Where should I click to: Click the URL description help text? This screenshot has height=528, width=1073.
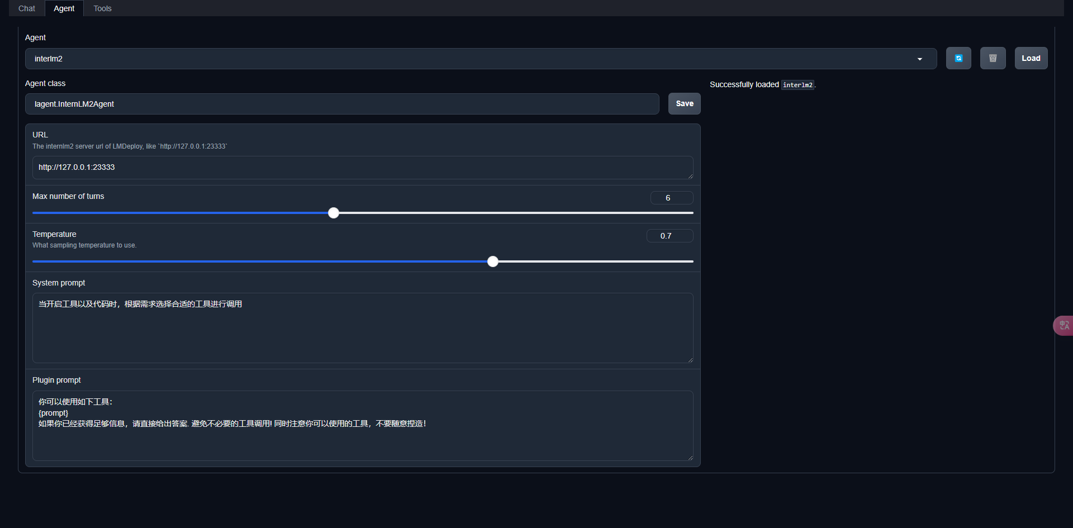point(130,146)
